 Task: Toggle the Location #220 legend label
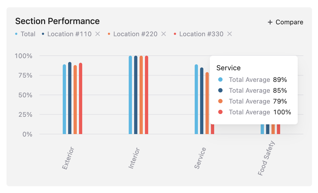tap(135, 34)
